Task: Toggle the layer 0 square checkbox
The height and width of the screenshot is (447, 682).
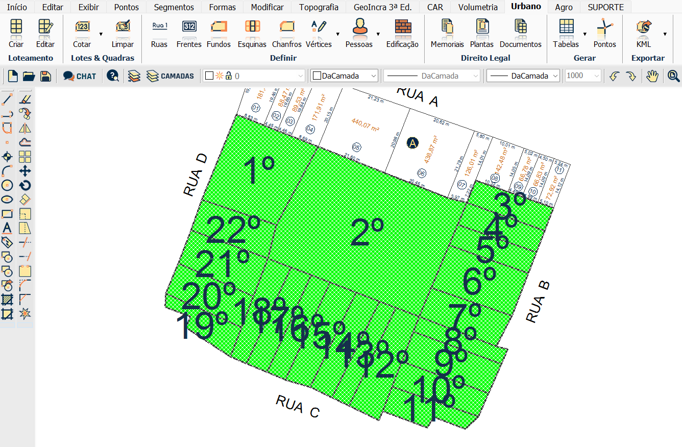Action: point(209,76)
